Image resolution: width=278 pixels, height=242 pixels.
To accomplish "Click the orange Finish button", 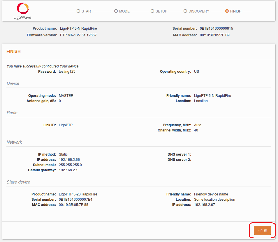I will (262, 230).
